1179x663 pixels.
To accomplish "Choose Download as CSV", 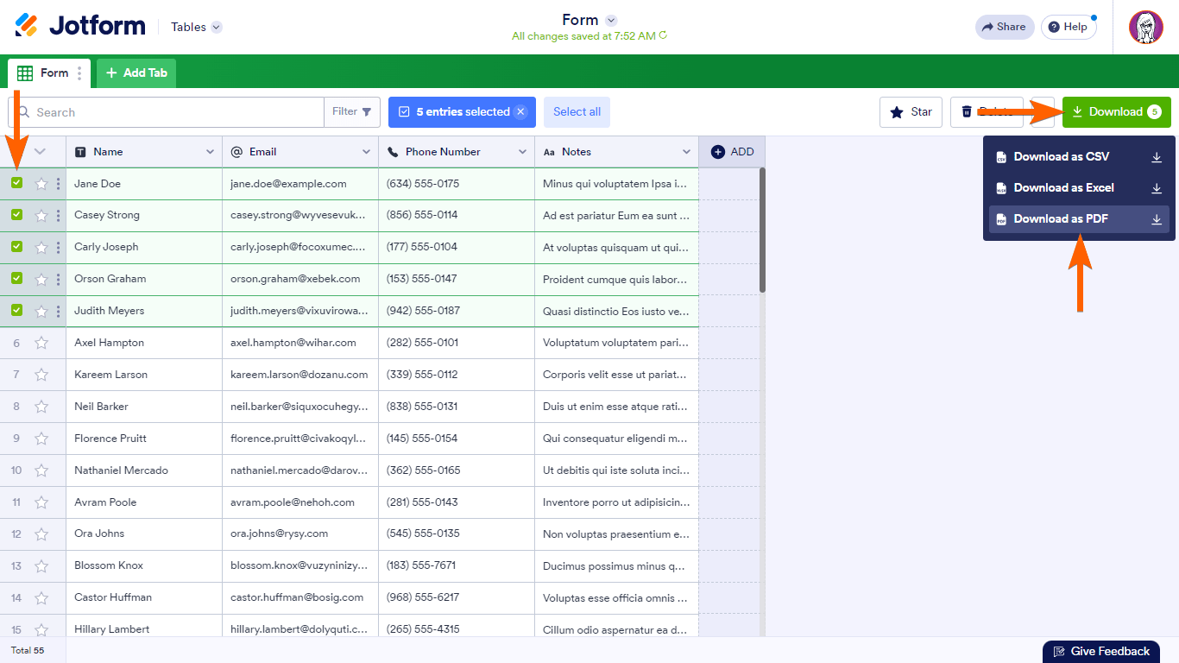I will pos(1079,157).
